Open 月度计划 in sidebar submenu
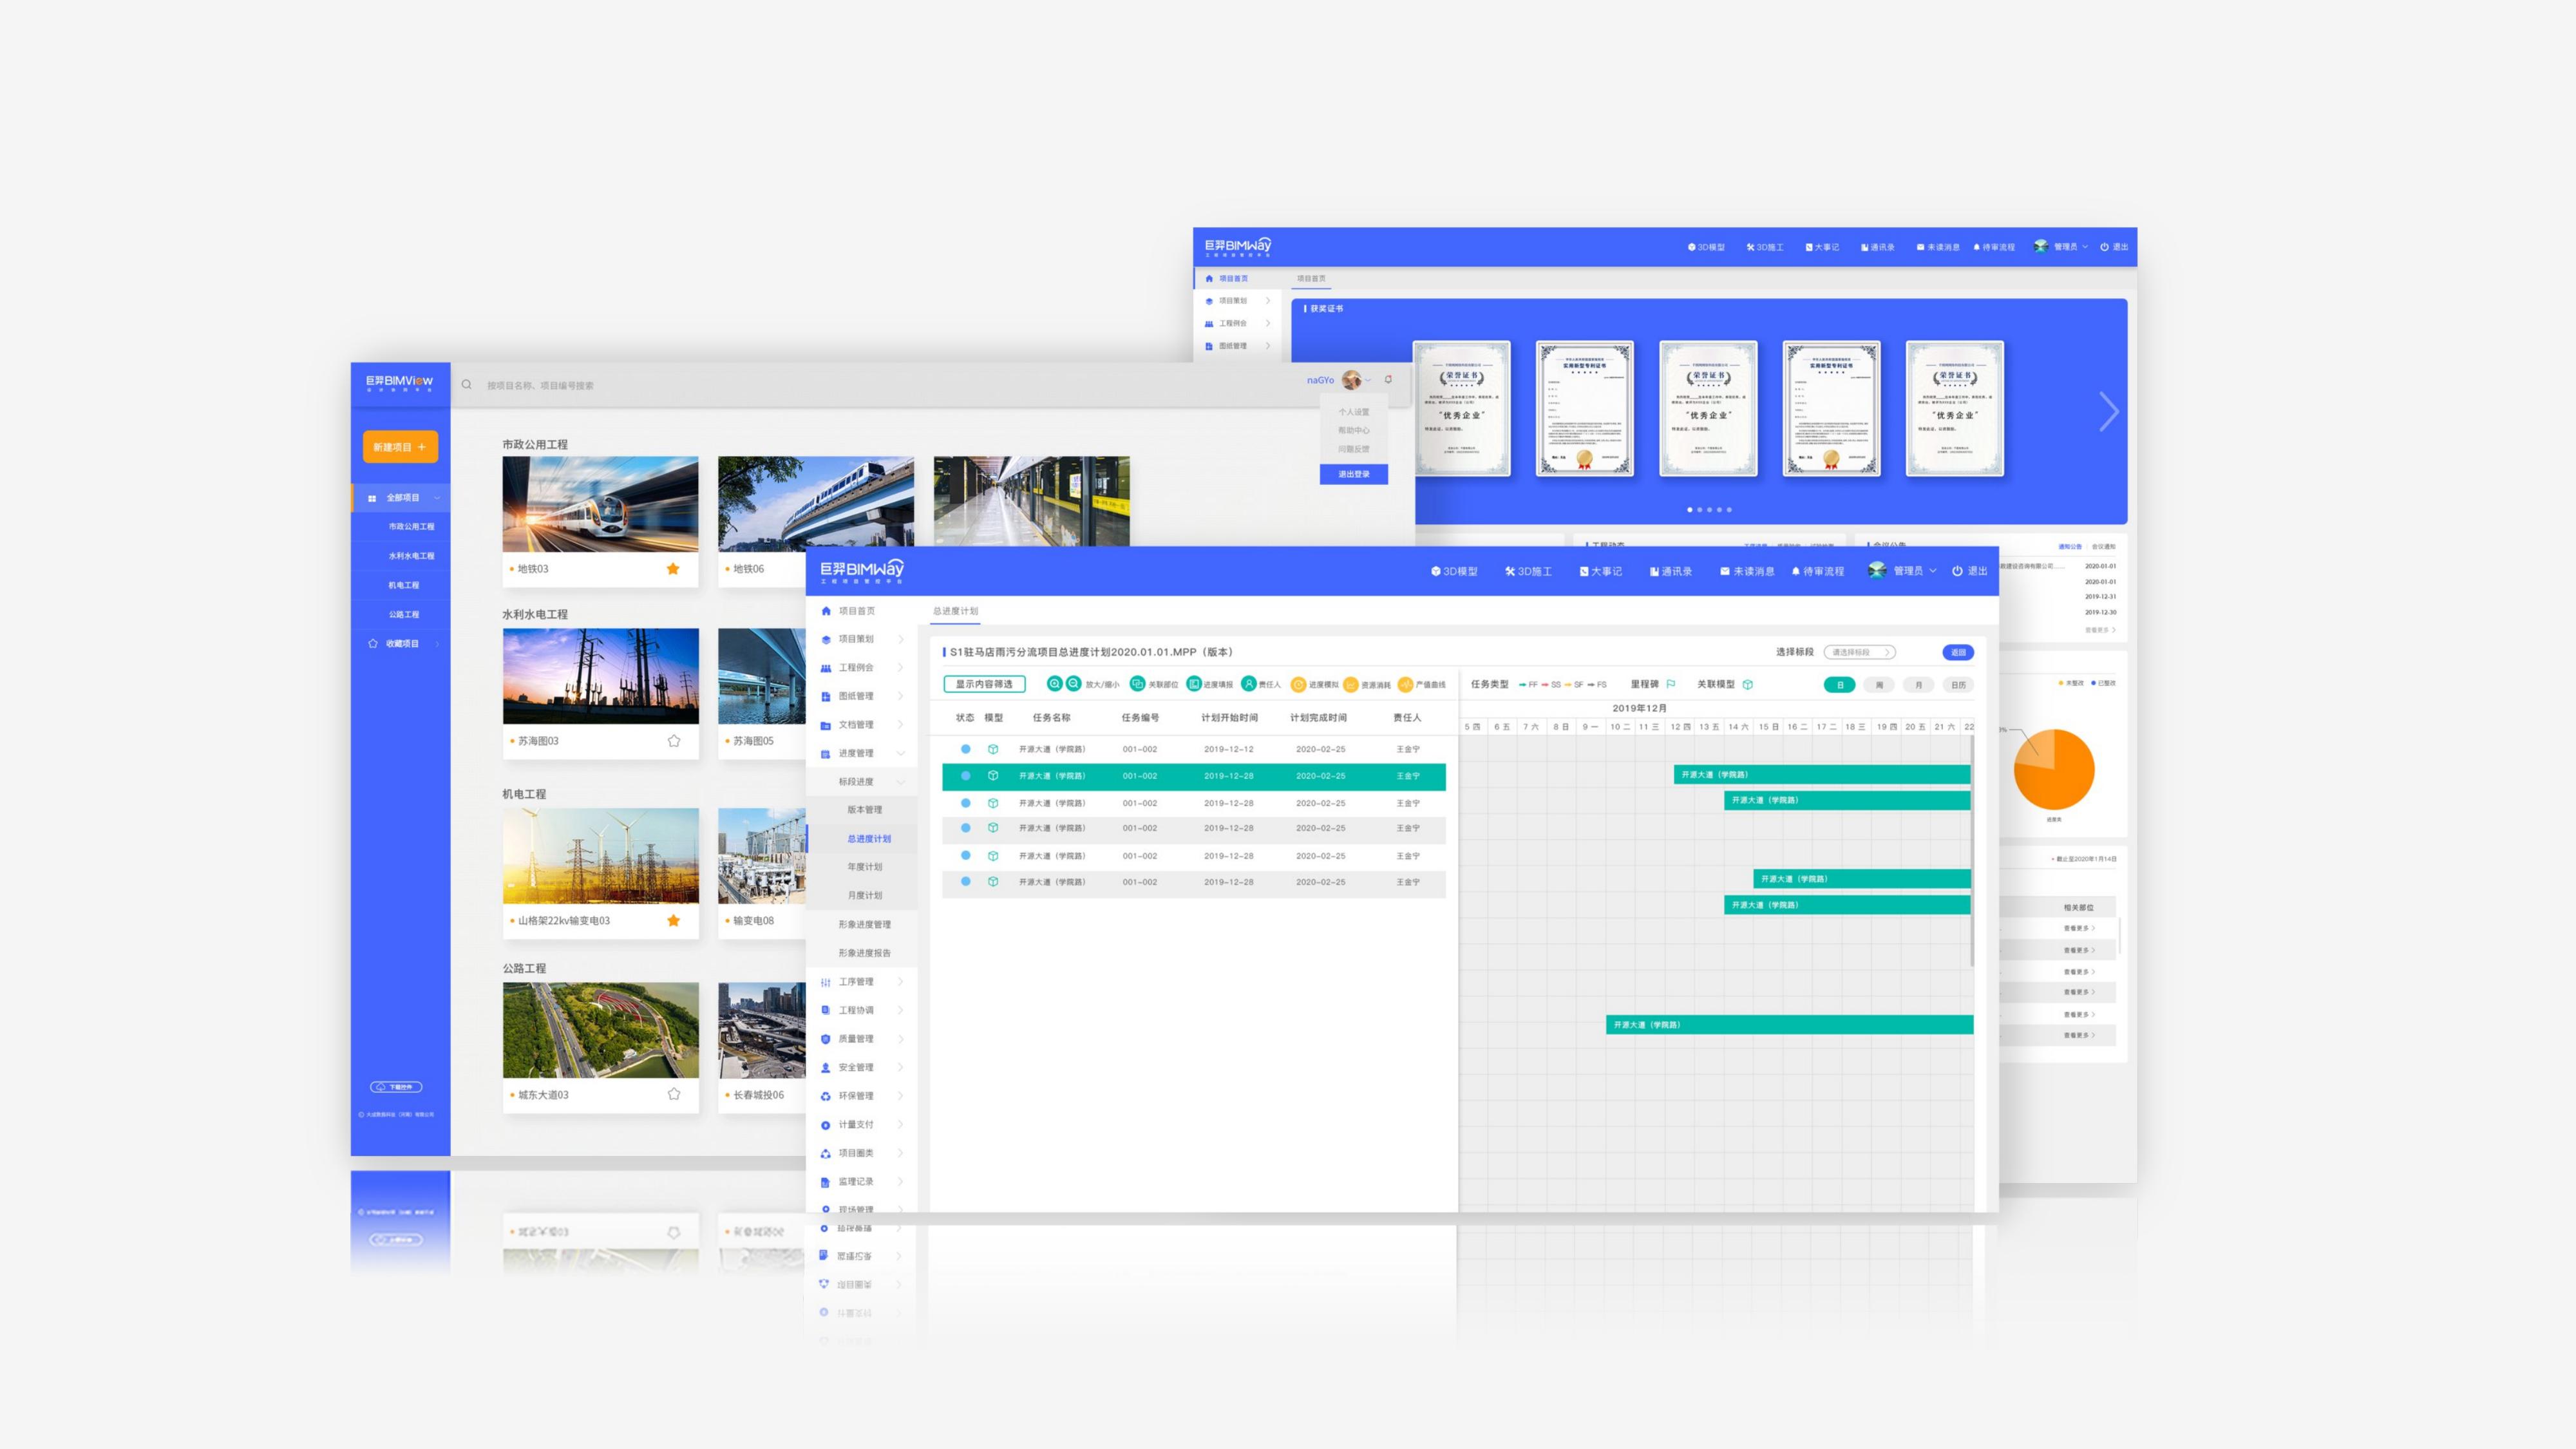Image resolution: width=2576 pixels, height=1449 pixels. click(x=864, y=896)
